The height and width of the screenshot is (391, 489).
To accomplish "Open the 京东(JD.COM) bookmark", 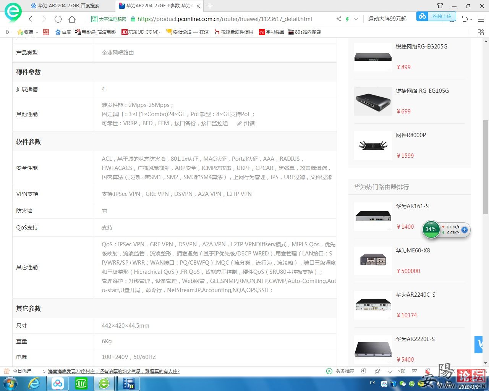I will coord(141,32).
